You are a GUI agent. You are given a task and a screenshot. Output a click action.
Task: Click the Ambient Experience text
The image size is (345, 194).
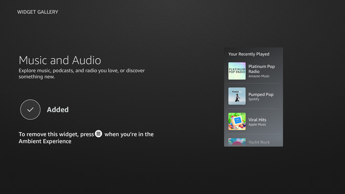pos(45,141)
